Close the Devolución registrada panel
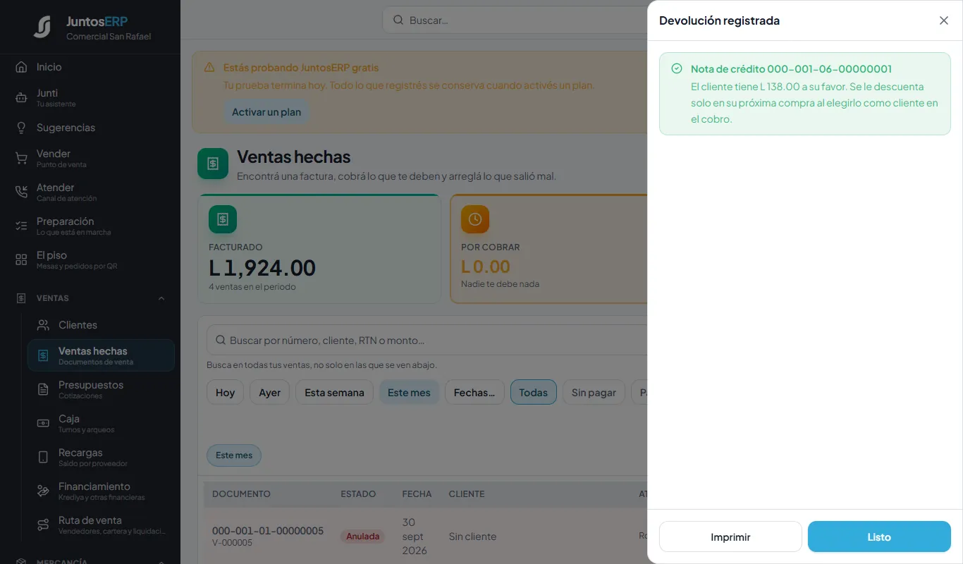 click(x=944, y=20)
